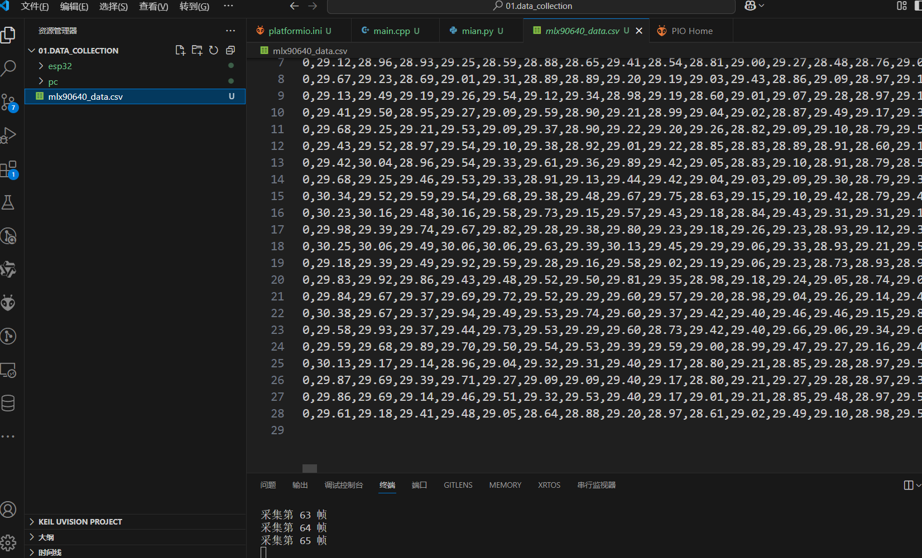Click the New Folder icon in explorer
This screenshot has height=558, width=922.
point(197,50)
